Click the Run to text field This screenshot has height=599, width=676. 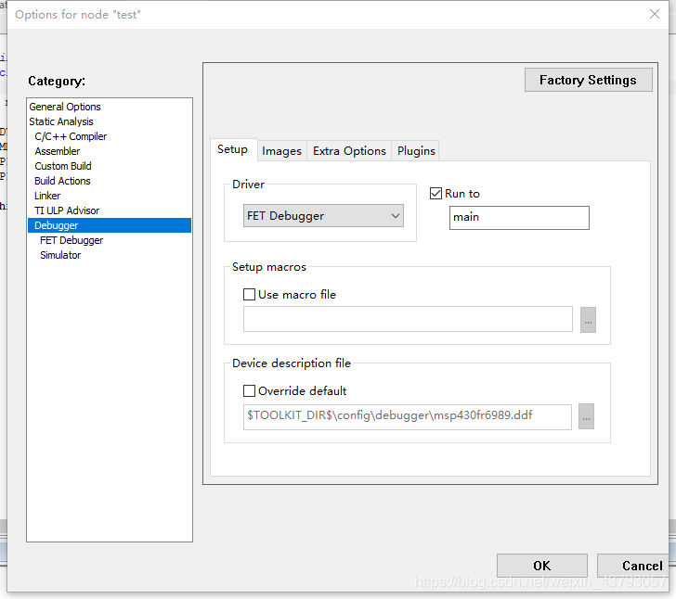point(518,218)
